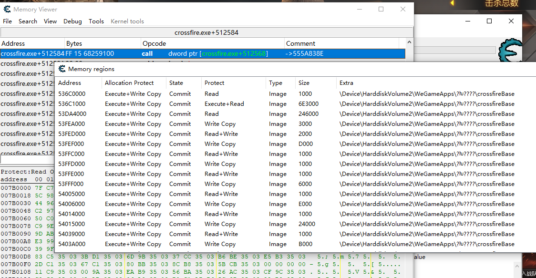
Task: Sort Memory regions by Type column
Action: [281, 83]
